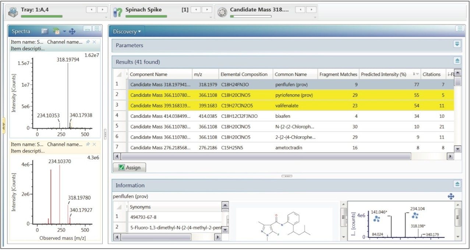
Task: Sort by Fragment Matches column
Action: tap(338, 74)
